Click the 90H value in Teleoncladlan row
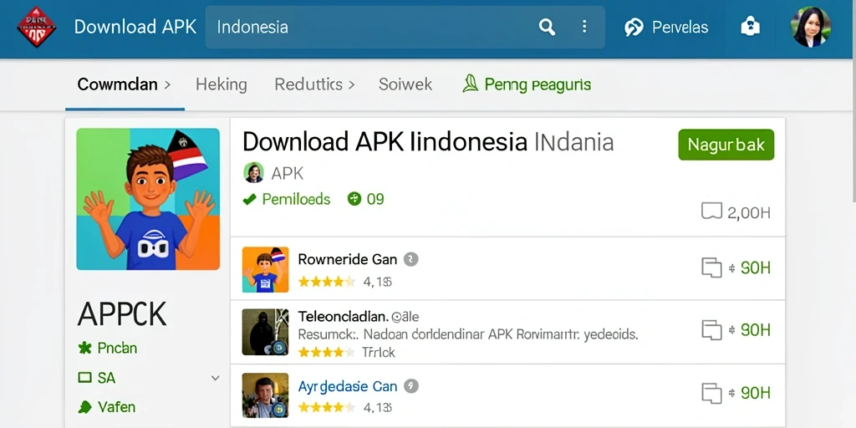 pos(756,330)
